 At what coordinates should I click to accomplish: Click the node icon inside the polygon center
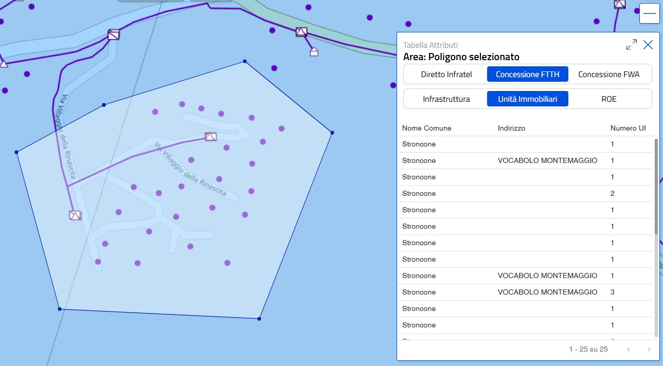(x=210, y=137)
